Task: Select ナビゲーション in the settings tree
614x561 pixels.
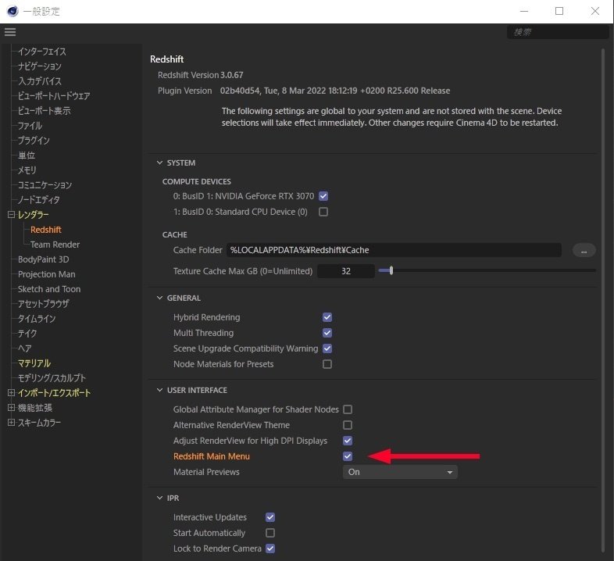Action: [x=40, y=66]
